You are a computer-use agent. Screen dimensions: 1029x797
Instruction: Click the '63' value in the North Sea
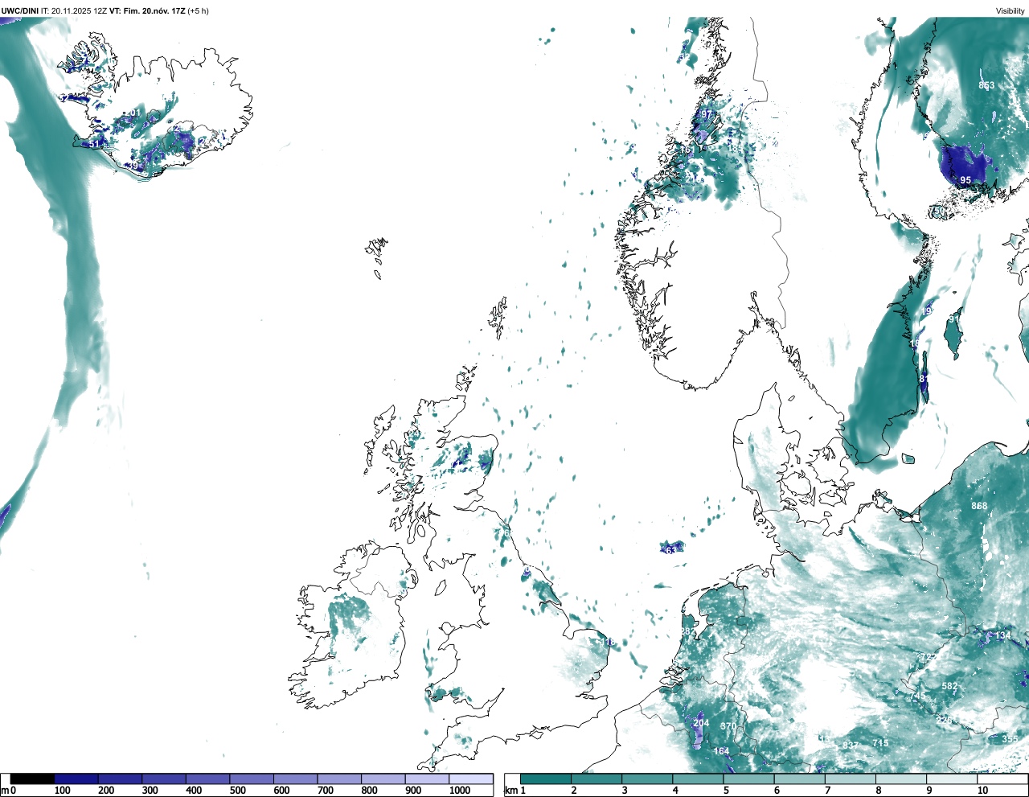[x=670, y=551]
